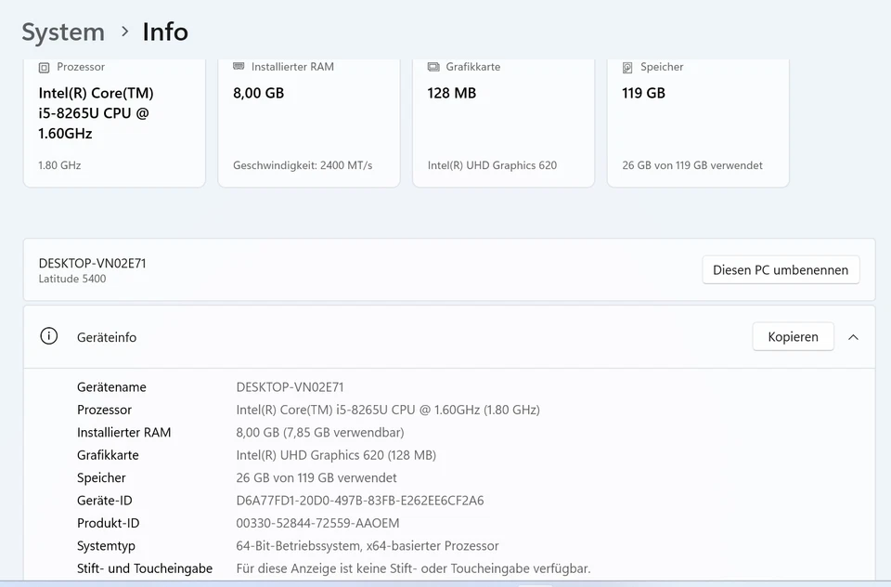Click the Geräte-ID value D6A77FD1-20D0-497B-83FB-E262EE6CF2A6
The height and width of the screenshot is (587, 891).
360,501
